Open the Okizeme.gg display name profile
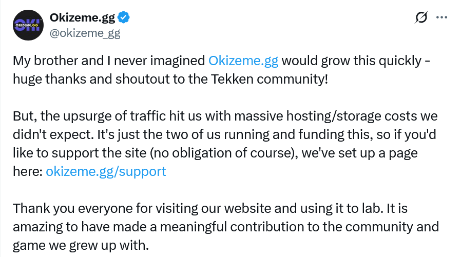461x257 pixels. (x=83, y=18)
